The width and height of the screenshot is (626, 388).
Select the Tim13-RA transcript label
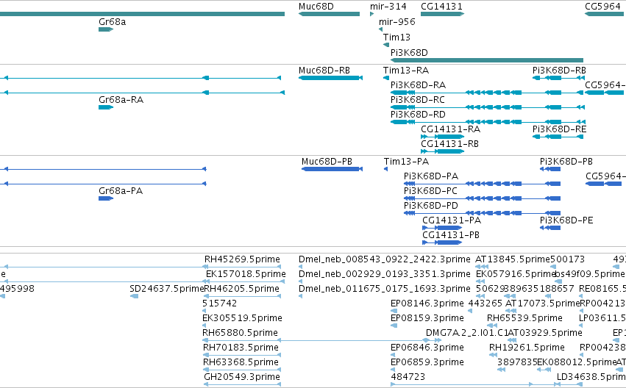coord(406,71)
